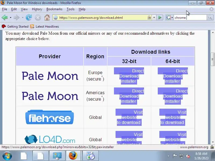Open the Tools menu

[x=70, y=9]
